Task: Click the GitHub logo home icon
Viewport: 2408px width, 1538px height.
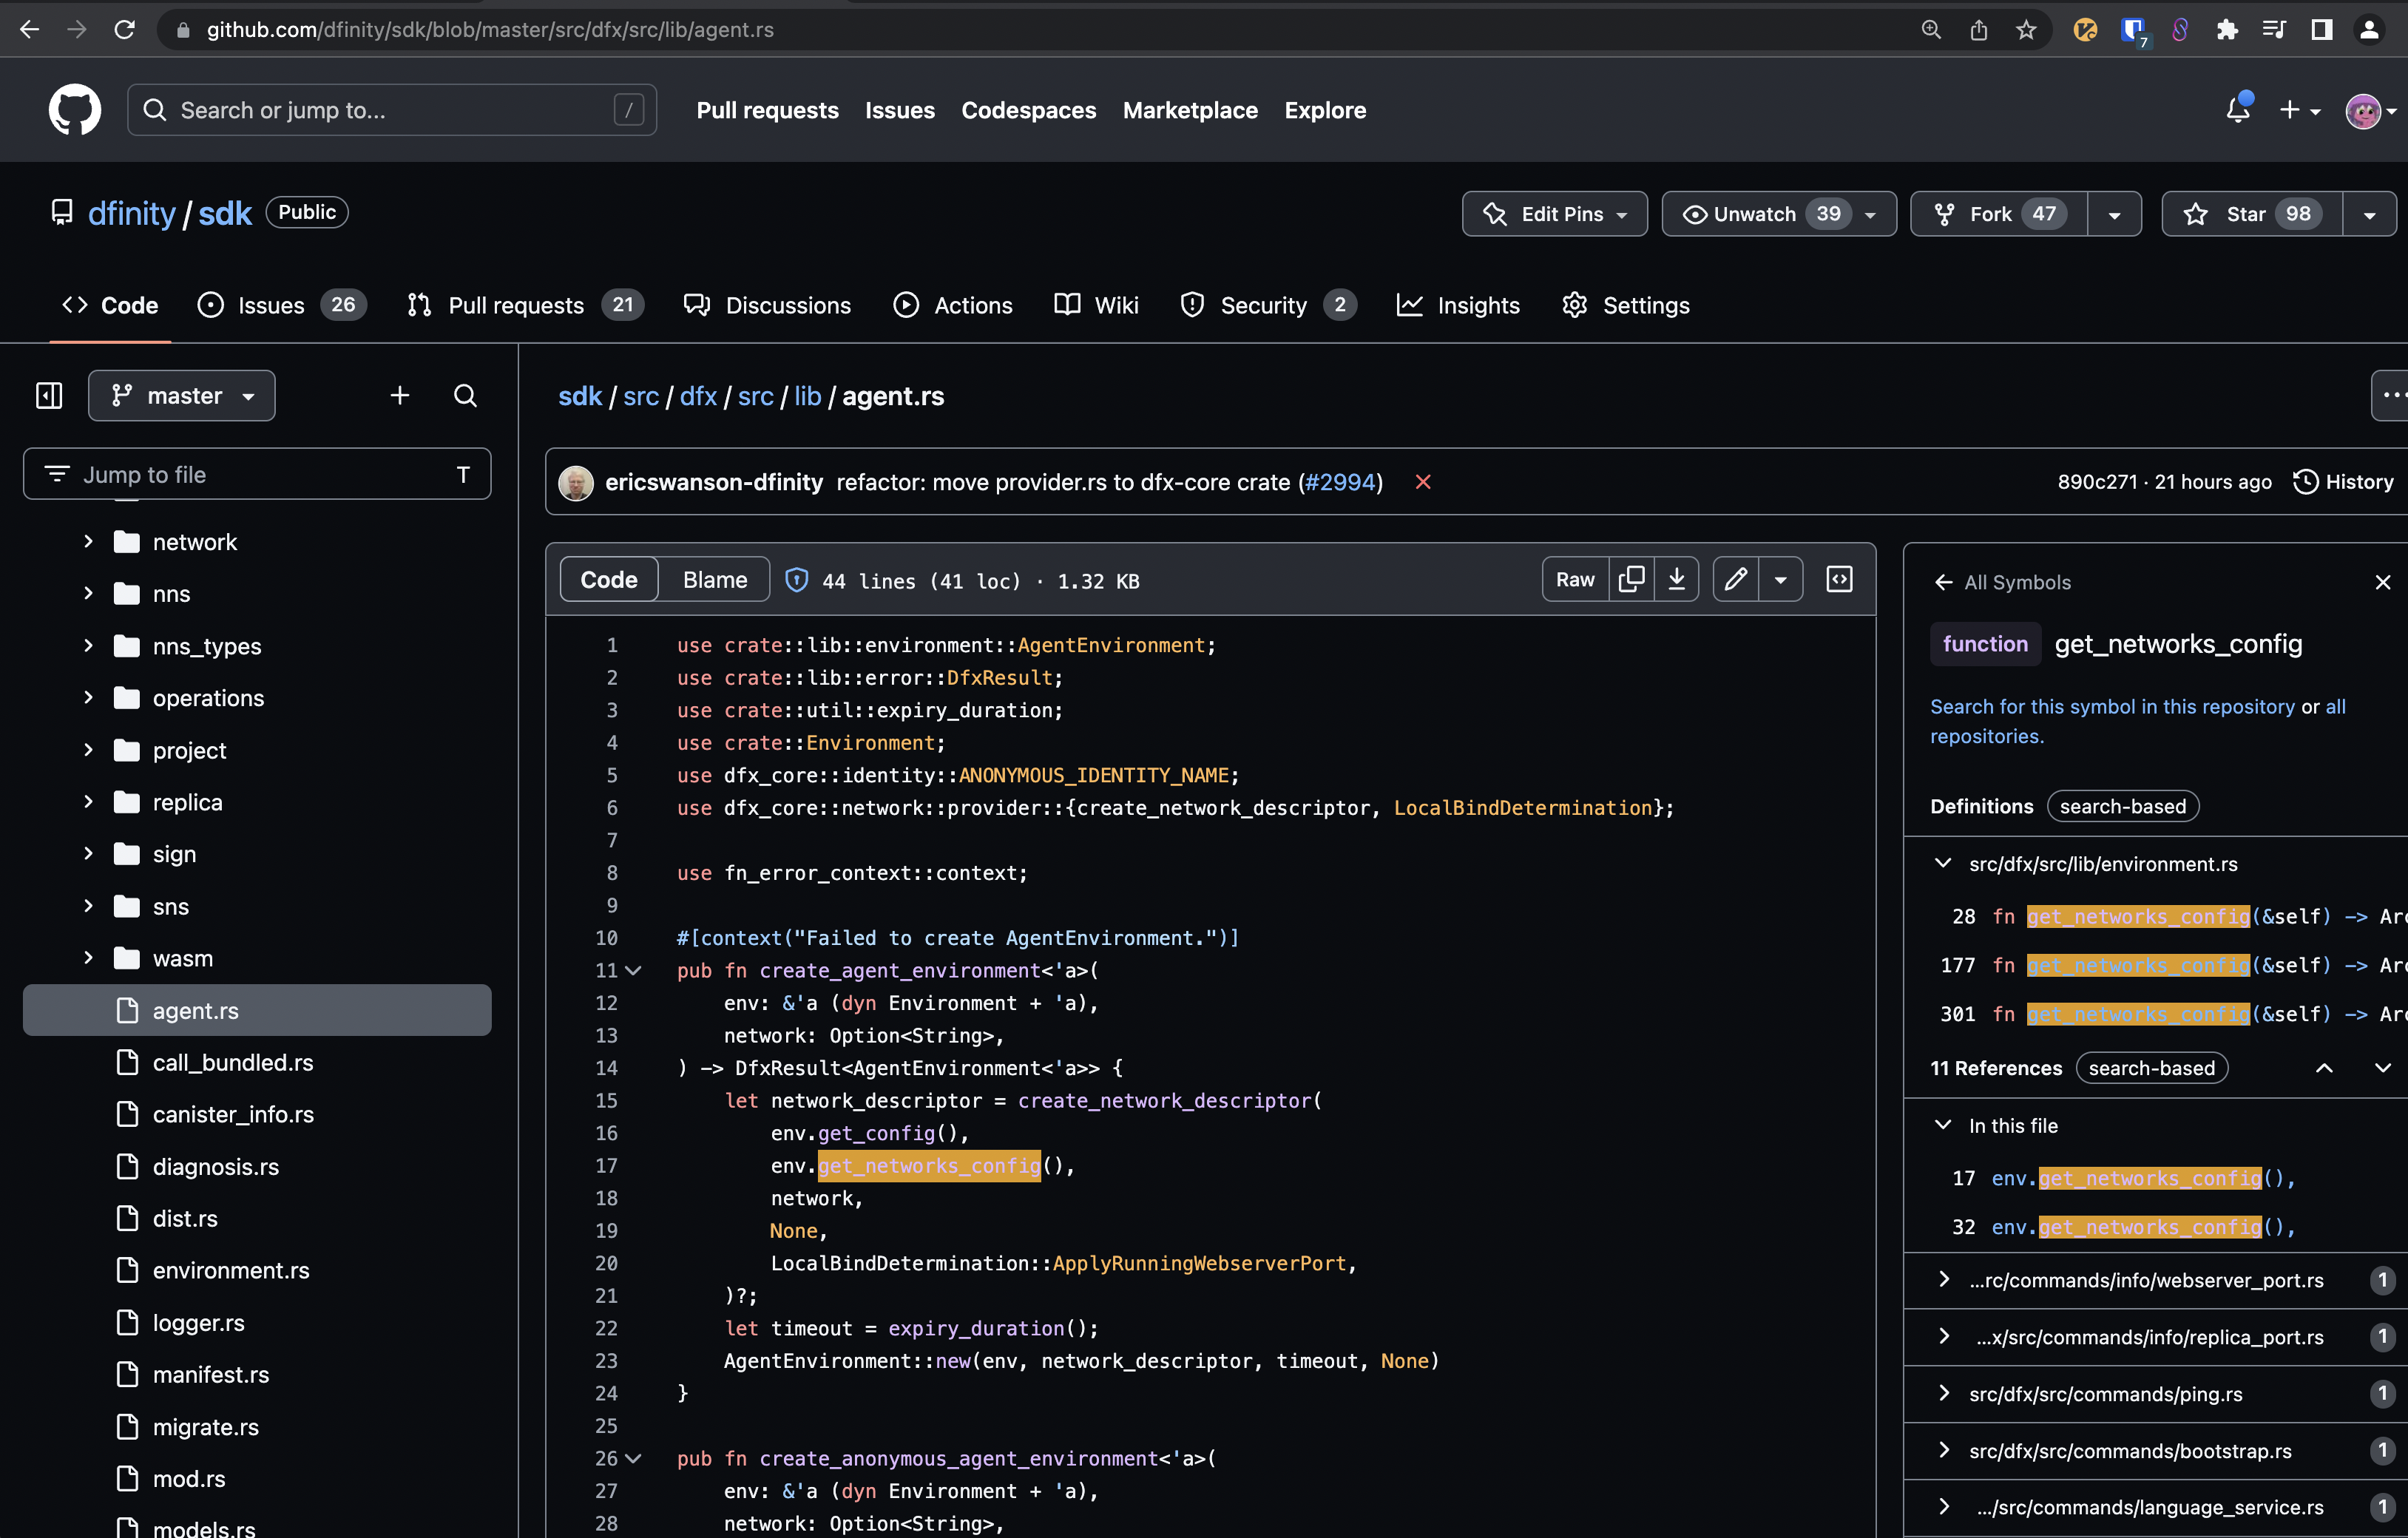Action: (x=75, y=109)
